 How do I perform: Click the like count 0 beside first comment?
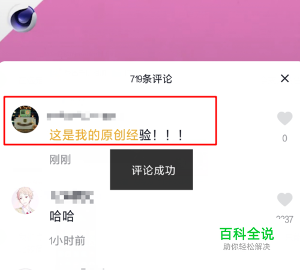(285, 139)
